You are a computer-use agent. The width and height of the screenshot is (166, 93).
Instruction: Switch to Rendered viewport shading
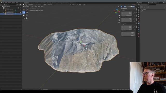coord(135,7)
